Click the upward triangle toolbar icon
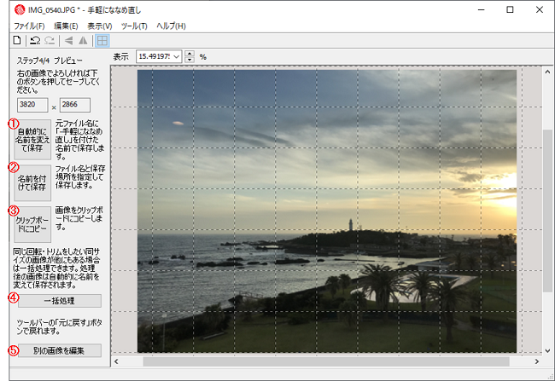 coord(83,40)
